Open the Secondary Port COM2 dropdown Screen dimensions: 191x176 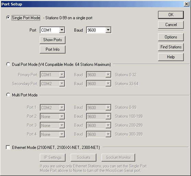coord(52,83)
